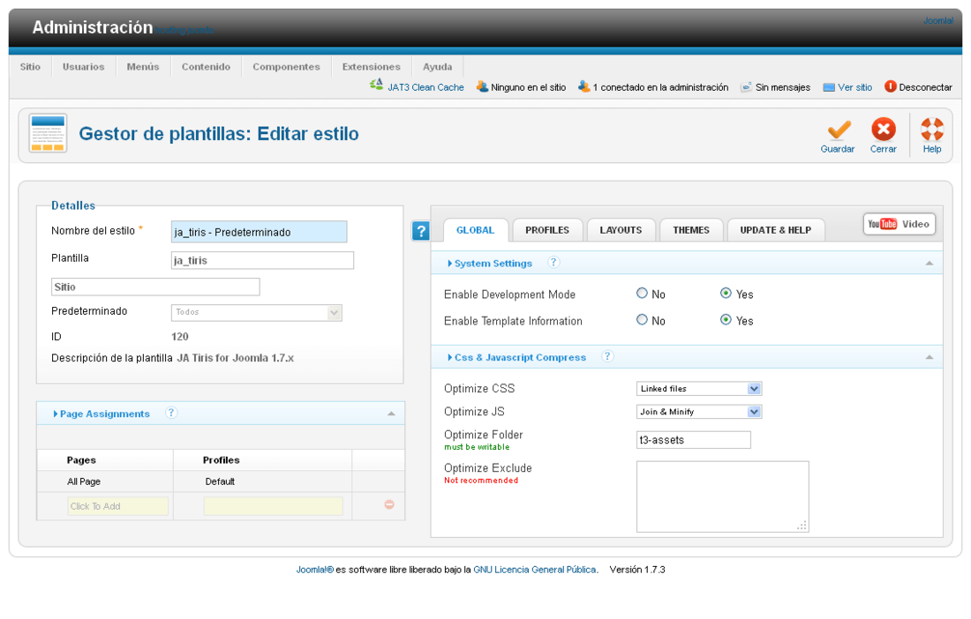This screenshot has width=971, height=619.
Task: Switch to the GLOBAL tab
Action: click(x=476, y=230)
